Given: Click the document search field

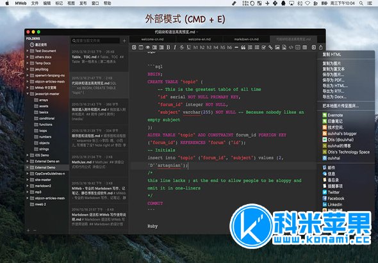Looking at the screenshot, I should (x=95, y=41).
